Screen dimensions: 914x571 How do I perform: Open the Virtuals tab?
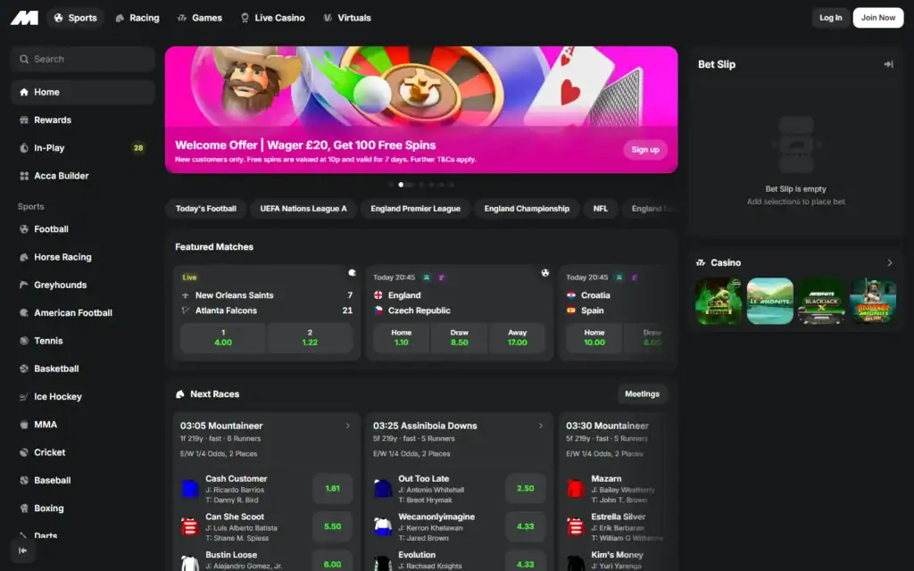tap(347, 18)
